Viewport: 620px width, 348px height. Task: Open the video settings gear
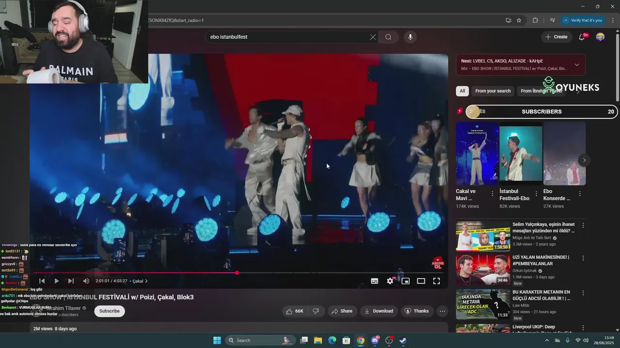(390, 281)
